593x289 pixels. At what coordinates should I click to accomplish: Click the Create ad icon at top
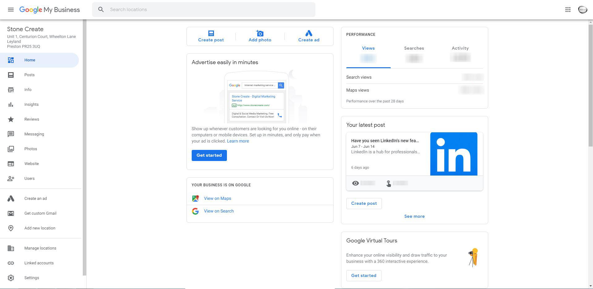[309, 33]
